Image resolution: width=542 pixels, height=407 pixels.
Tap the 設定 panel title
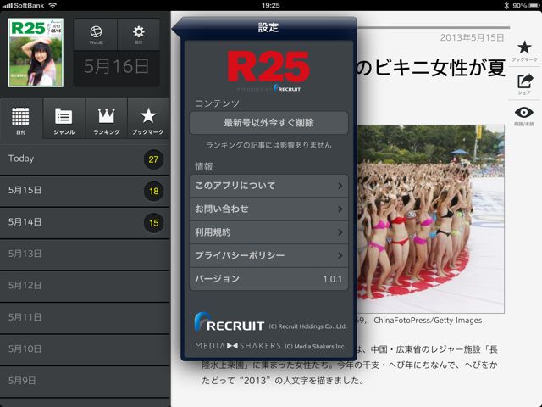(268, 27)
